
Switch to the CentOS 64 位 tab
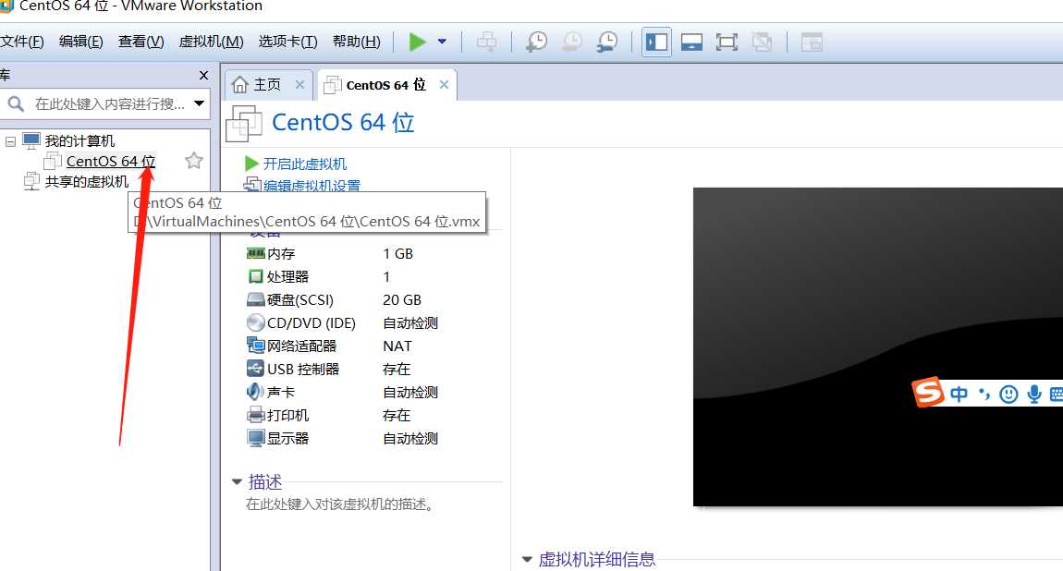coord(385,85)
